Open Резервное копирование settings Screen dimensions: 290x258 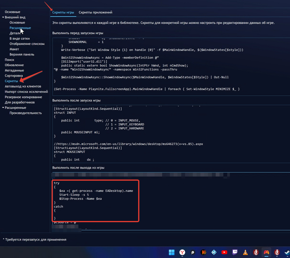(23, 97)
